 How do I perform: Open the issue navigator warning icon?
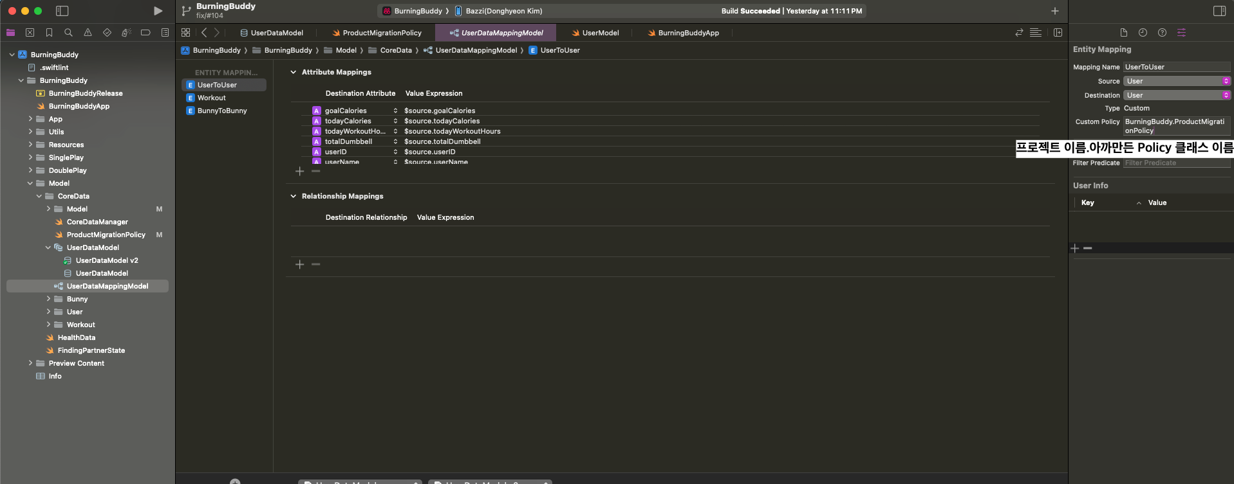coord(88,33)
